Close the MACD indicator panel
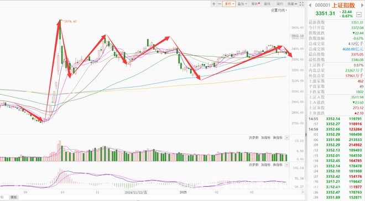 click(287, 165)
